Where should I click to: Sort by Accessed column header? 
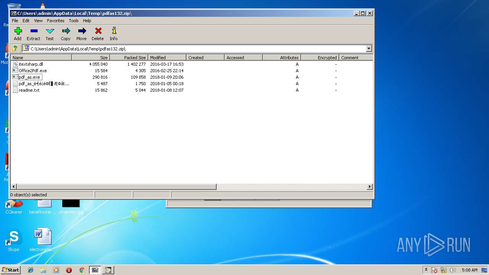coord(244,58)
